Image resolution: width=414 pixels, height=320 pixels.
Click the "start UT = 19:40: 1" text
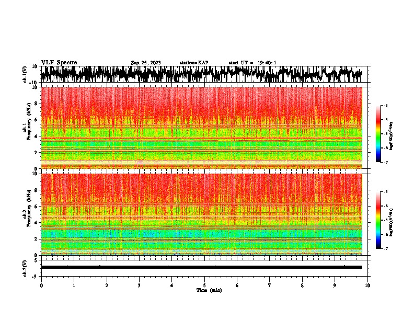point(252,63)
